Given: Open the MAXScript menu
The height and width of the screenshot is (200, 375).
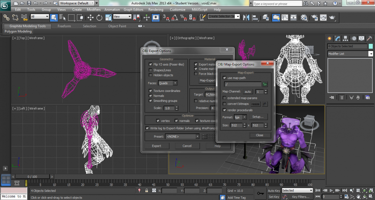Looking at the screenshot, I should click(200, 9).
